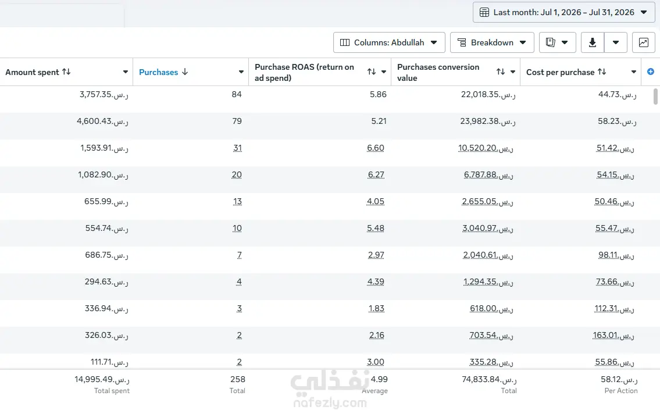Open ROAS value 6.60
Image resolution: width=660 pixels, height=410 pixels.
376,148
